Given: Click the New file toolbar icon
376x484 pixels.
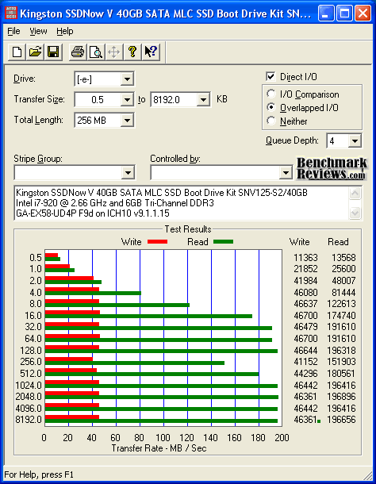Looking at the screenshot, I should [17, 52].
